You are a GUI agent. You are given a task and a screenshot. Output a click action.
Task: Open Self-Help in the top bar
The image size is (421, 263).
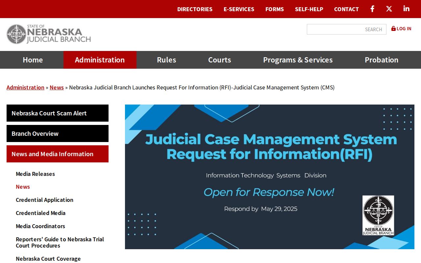click(x=309, y=9)
